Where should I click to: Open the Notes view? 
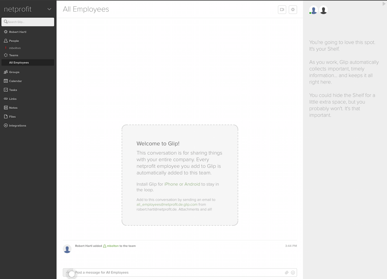click(x=13, y=108)
